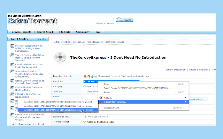
Task: Open Search Cloud in the navigation bar
Action: (x=45, y=32)
